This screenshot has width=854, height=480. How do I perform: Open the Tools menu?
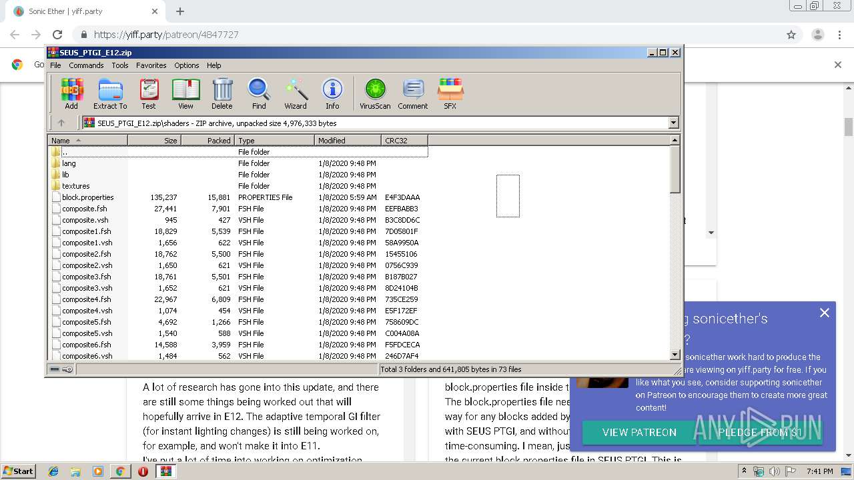tap(120, 65)
